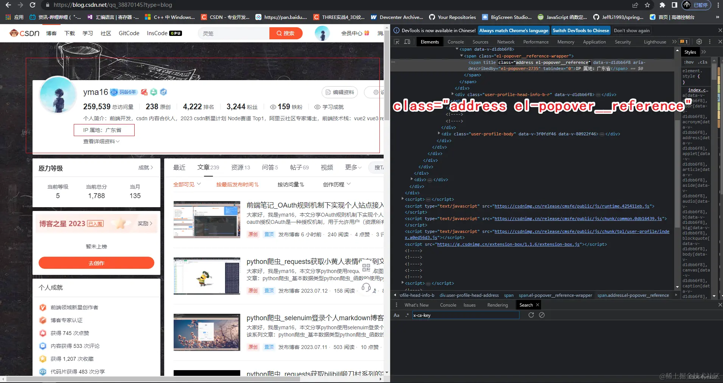Image resolution: width=723 pixels, height=383 pixels.
Task: Toggle the device toolbar icon in DevTools
Action: click(x=407, y=42)
